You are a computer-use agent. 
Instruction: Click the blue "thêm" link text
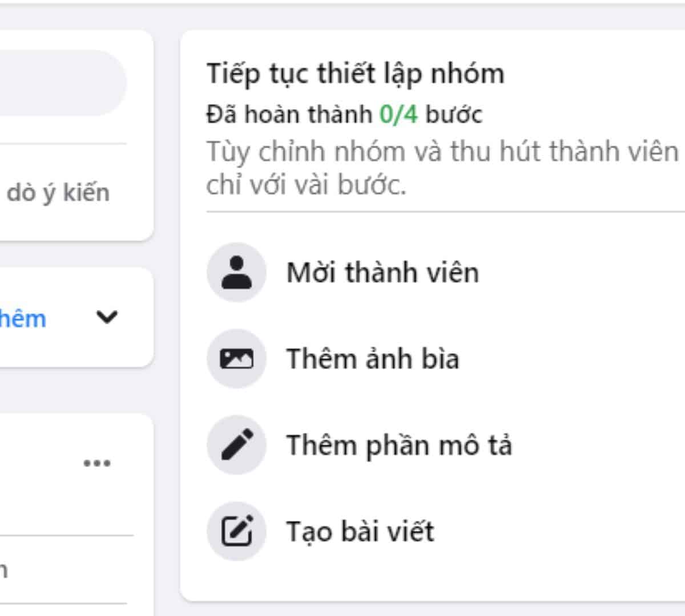[23, 318]
